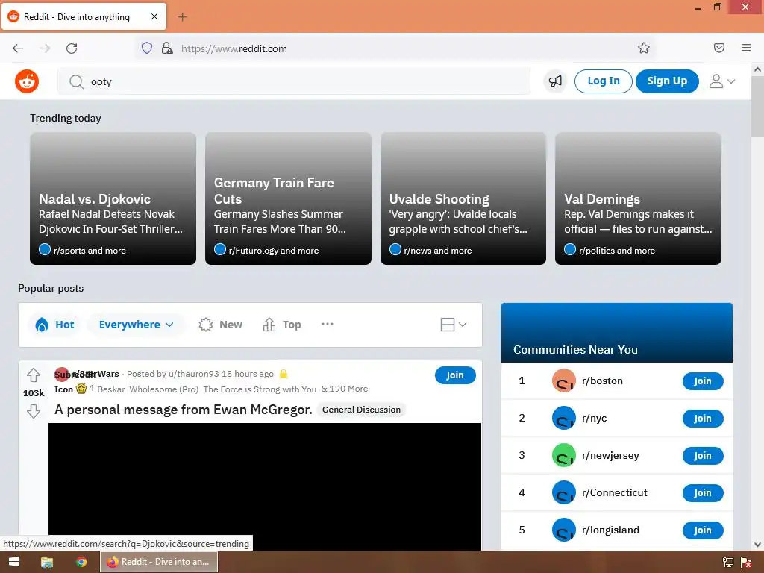Image resolution: width=764 pixels, height=573 pixels.
Task: Click the post awards badge icon
Action: 81,388
